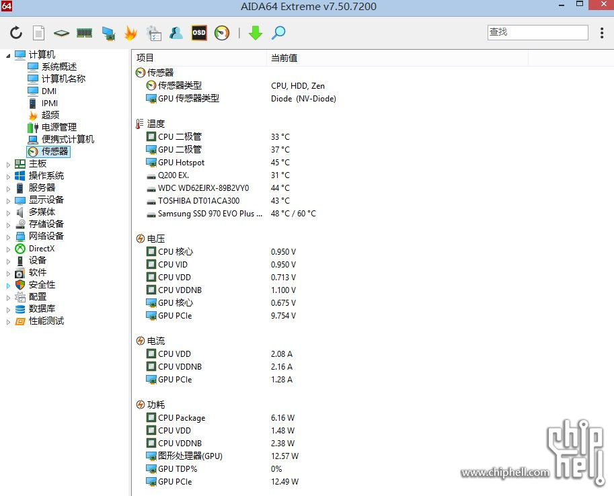Image resolution: width=614 pixels, height=496 pixels.
Task: Select the 图形处理器(GPU) power row
Action: click(x=222, y=456)
